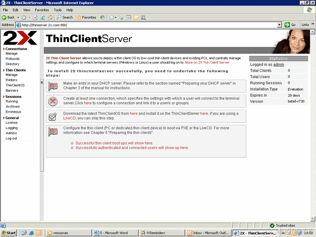Screen dimensions: 316x237
Task: Open Manage under Thin Clients
Action: 12,75
